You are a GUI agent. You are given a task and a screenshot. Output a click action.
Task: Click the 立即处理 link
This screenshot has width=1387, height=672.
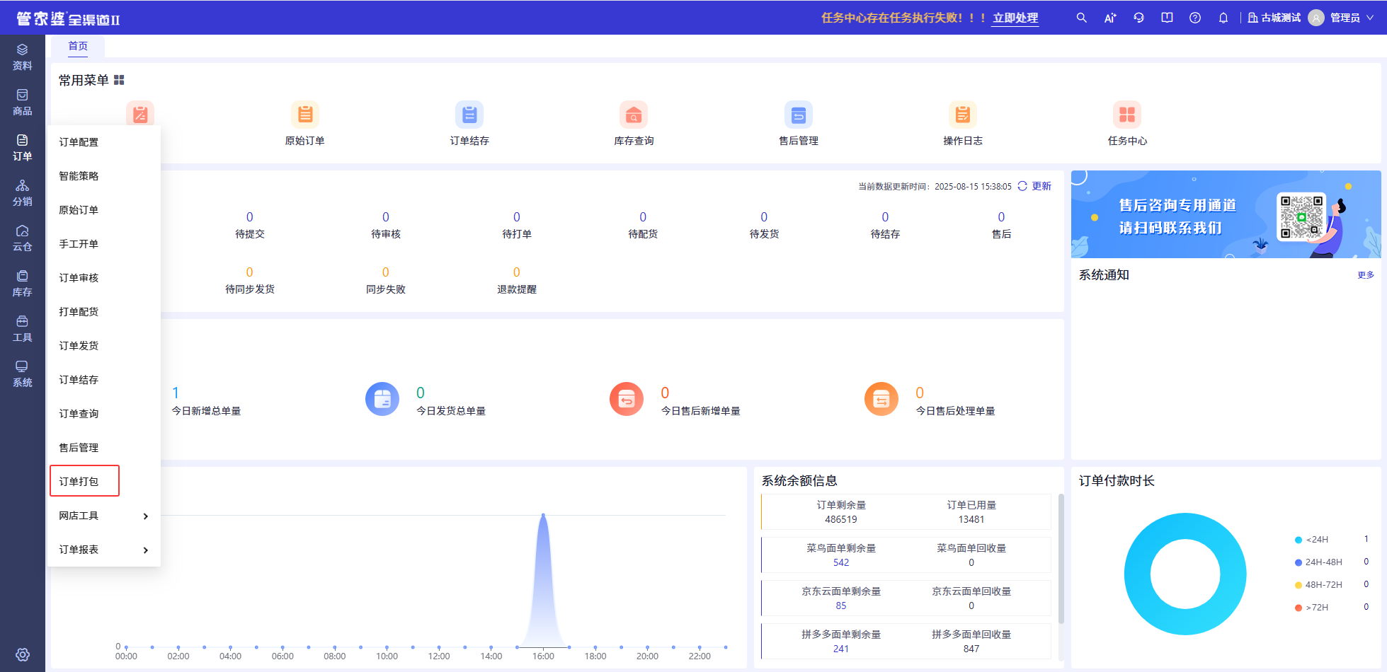click(1015, 18)
